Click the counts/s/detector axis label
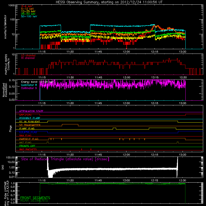 5,27
